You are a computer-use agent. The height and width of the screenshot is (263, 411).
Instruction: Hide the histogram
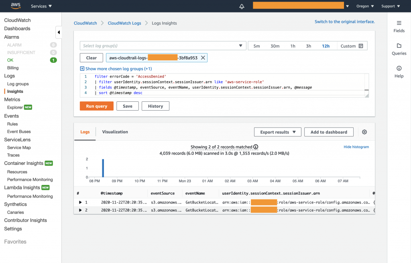pos(356,147)
